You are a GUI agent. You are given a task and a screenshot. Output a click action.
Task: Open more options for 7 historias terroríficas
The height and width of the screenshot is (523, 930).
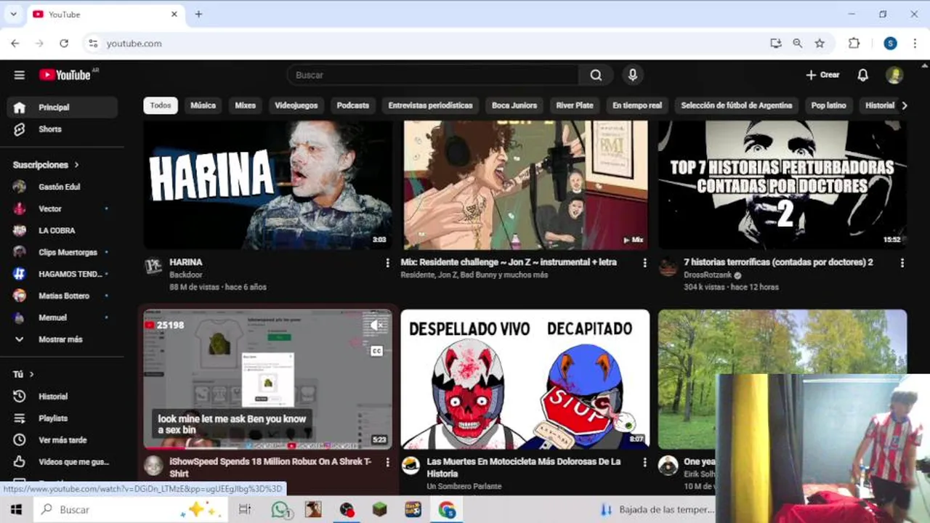(902, 263)
